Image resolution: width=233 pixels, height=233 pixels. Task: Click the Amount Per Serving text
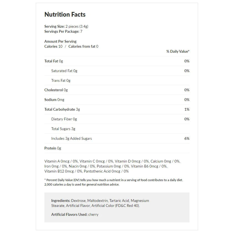pos(60,42)
